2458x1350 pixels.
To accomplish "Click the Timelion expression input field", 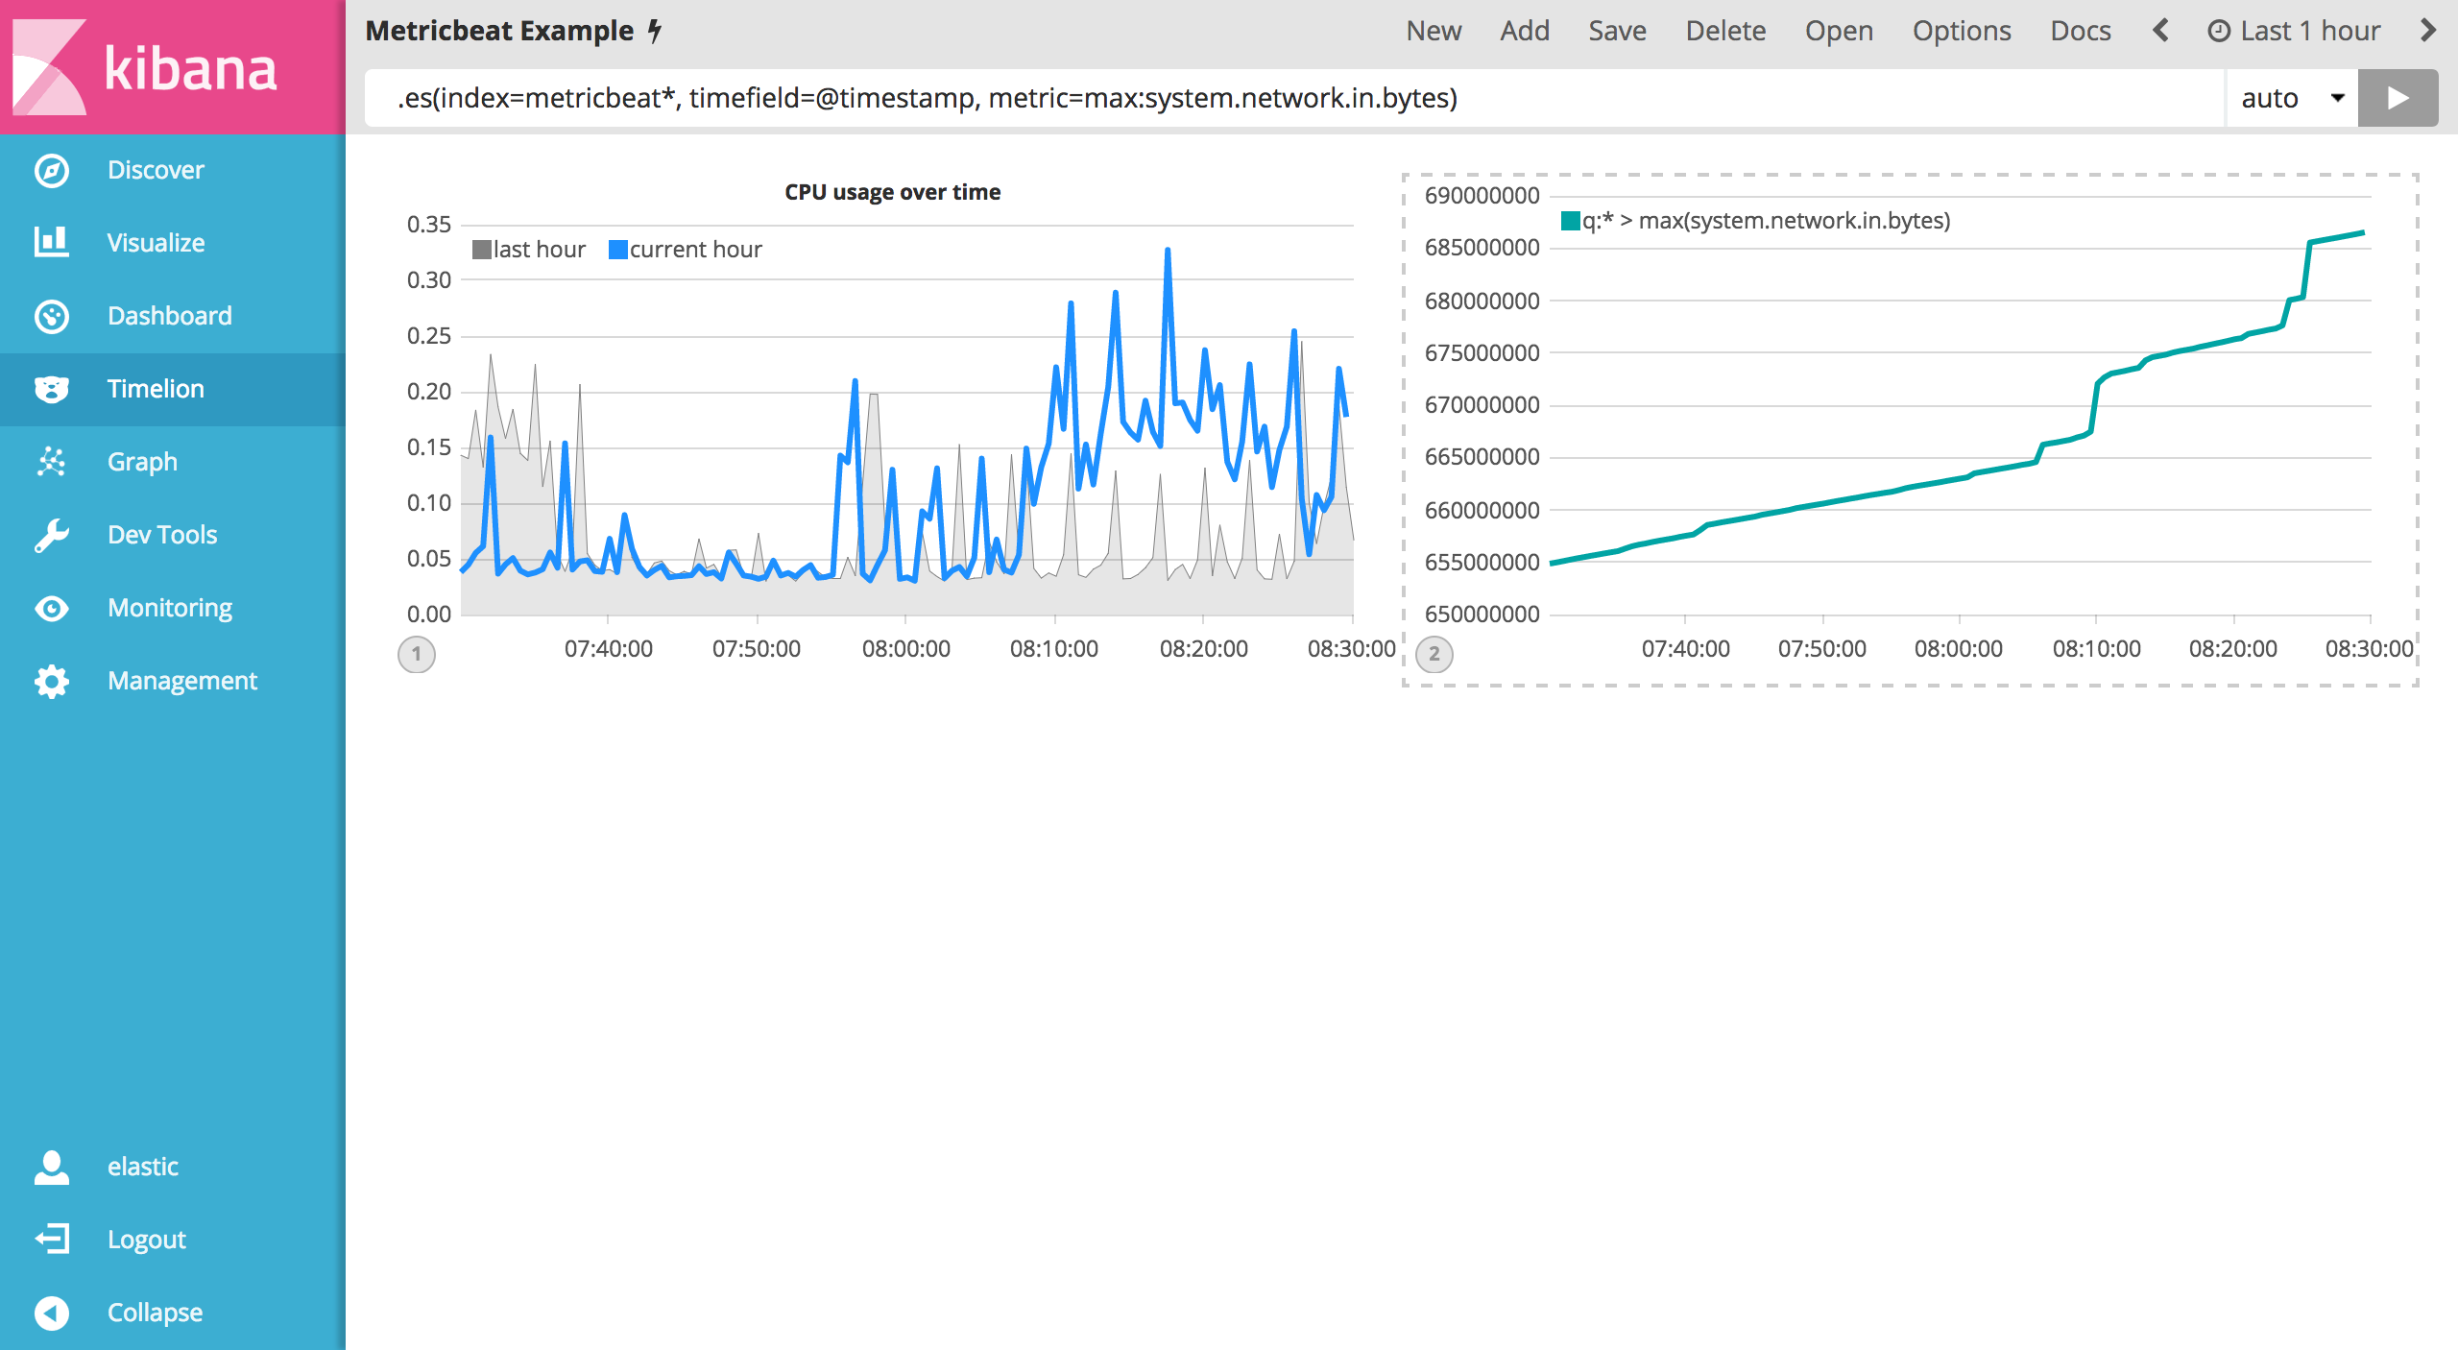I will click(1287, 98).
